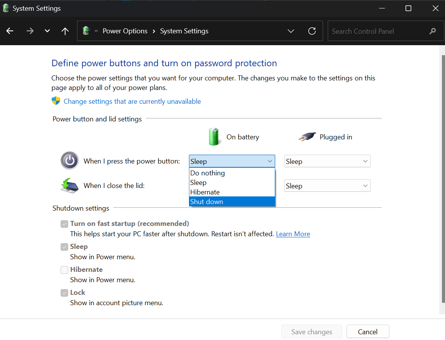Refresh the Control Panel page
The image size is (445, 340).
312,31
